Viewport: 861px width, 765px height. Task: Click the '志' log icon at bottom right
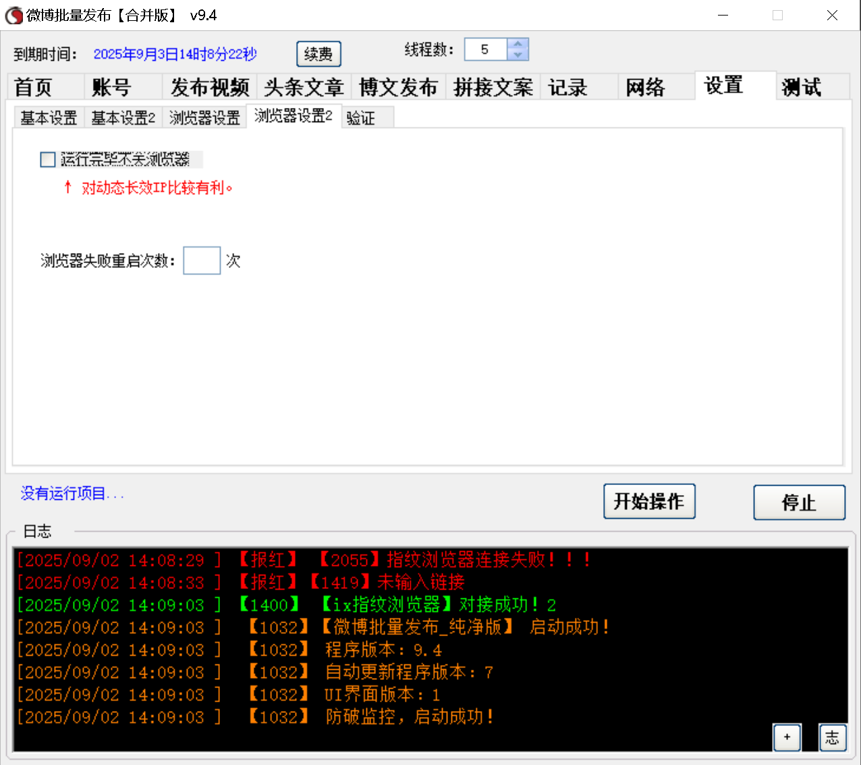pos(832,737)
